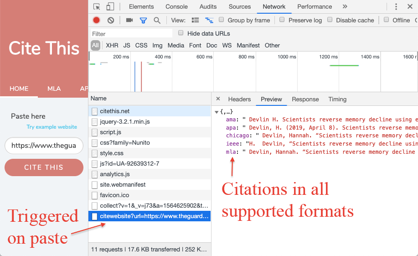Image resolution: width=418 pixels, height=256 pixels.
Task: Click Try example website link
Action: point(52,127)
